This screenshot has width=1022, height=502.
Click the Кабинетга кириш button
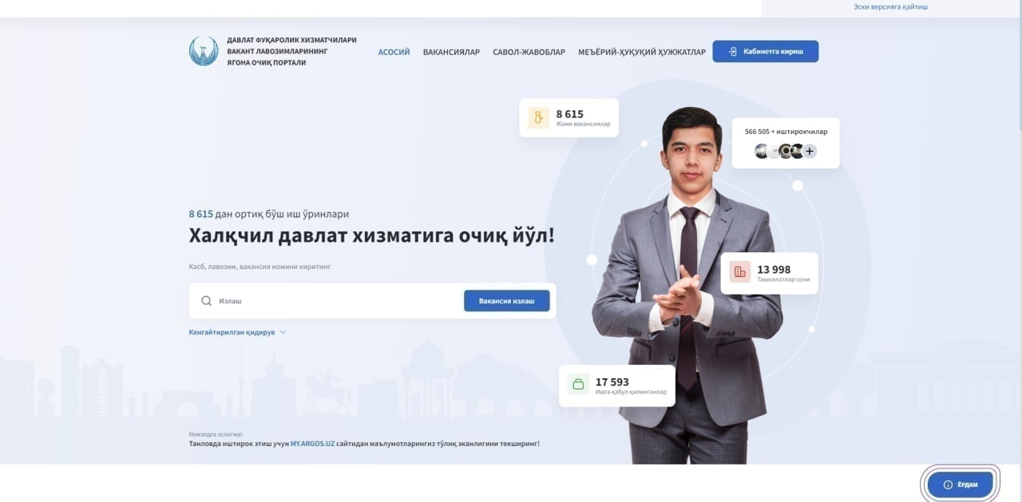click(766, 51)
